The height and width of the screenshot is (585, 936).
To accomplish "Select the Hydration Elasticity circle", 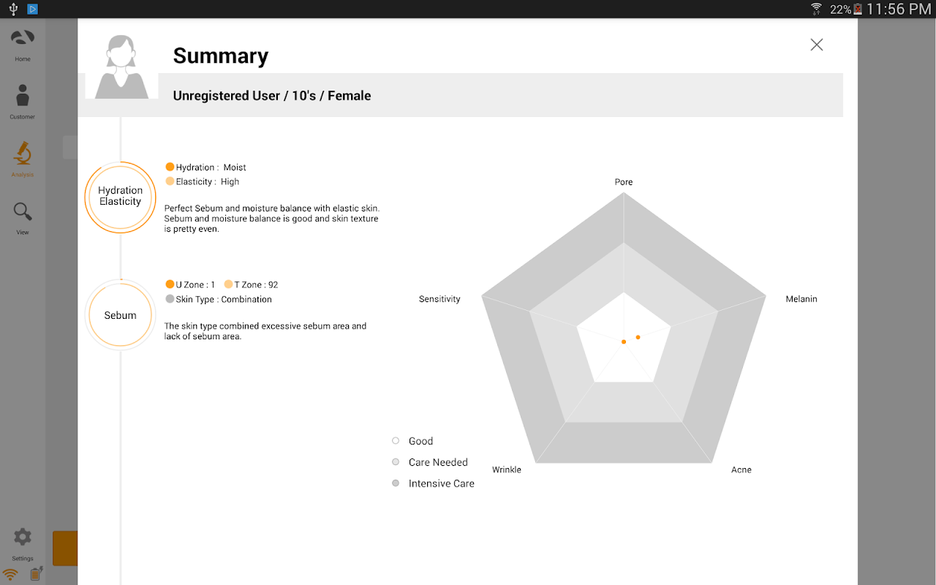I will (121, 197).
